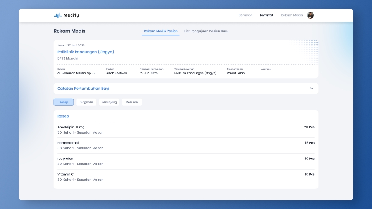Click the 20 Pcs quantity for Amoldipin
Viewport: 372px width, 209px height.
(x=309, y=127)
